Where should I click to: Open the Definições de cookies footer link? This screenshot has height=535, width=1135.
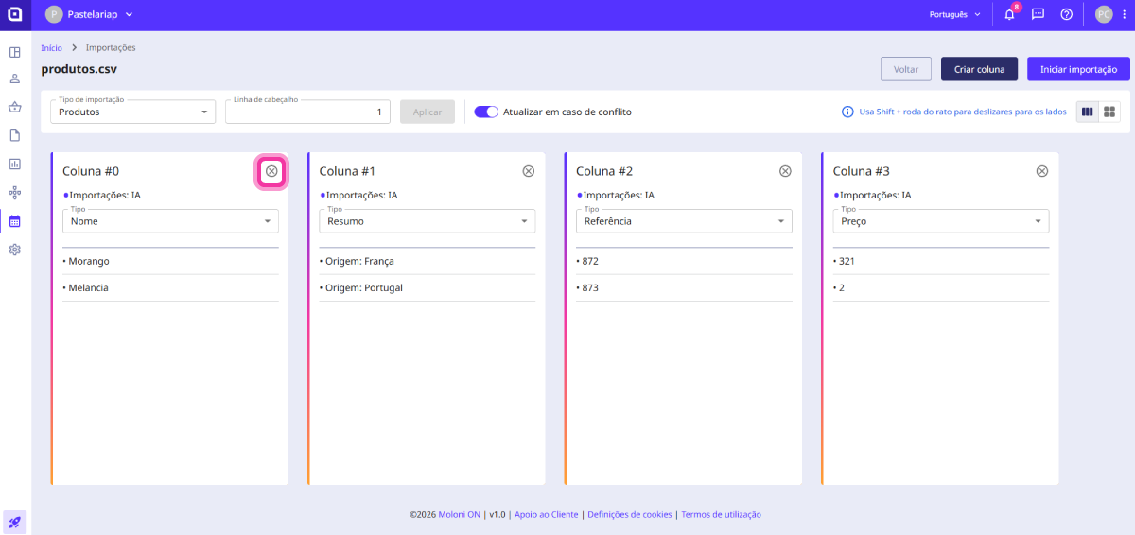click(630, 515)
